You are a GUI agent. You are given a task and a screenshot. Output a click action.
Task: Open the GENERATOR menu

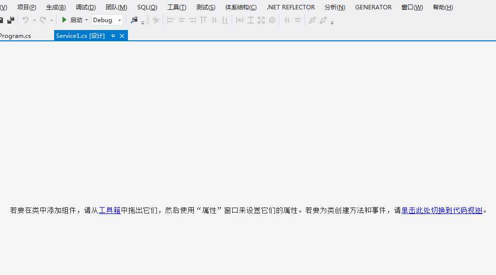click(x=373, y=7)
